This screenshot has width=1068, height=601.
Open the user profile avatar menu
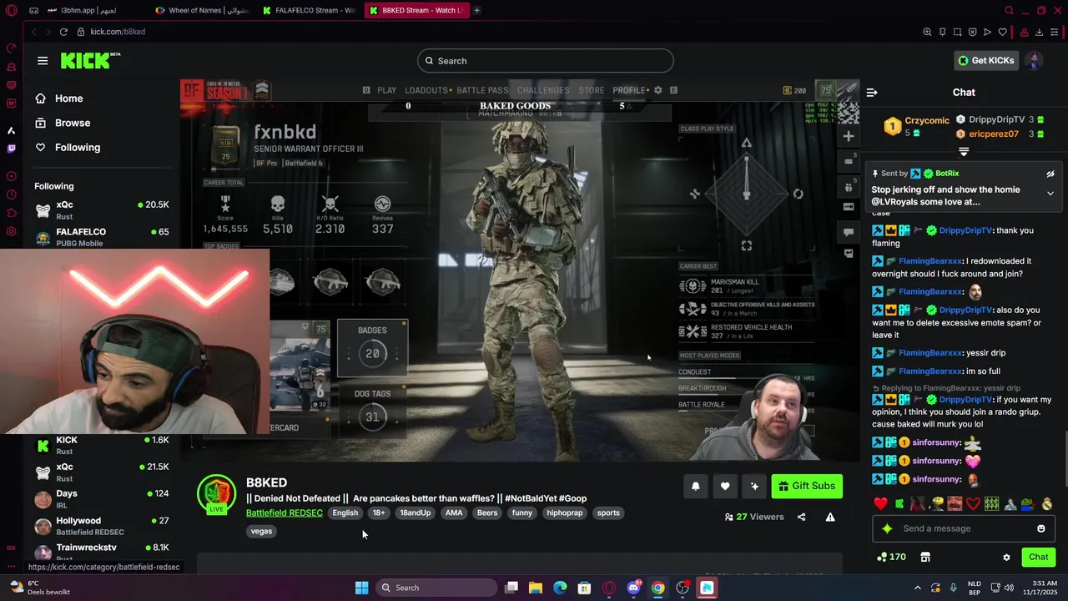1034,60
